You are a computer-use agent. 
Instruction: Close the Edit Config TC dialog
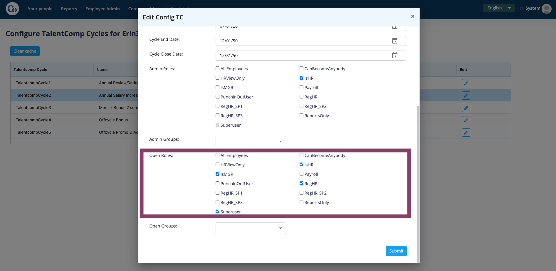(x=412, y=16)
